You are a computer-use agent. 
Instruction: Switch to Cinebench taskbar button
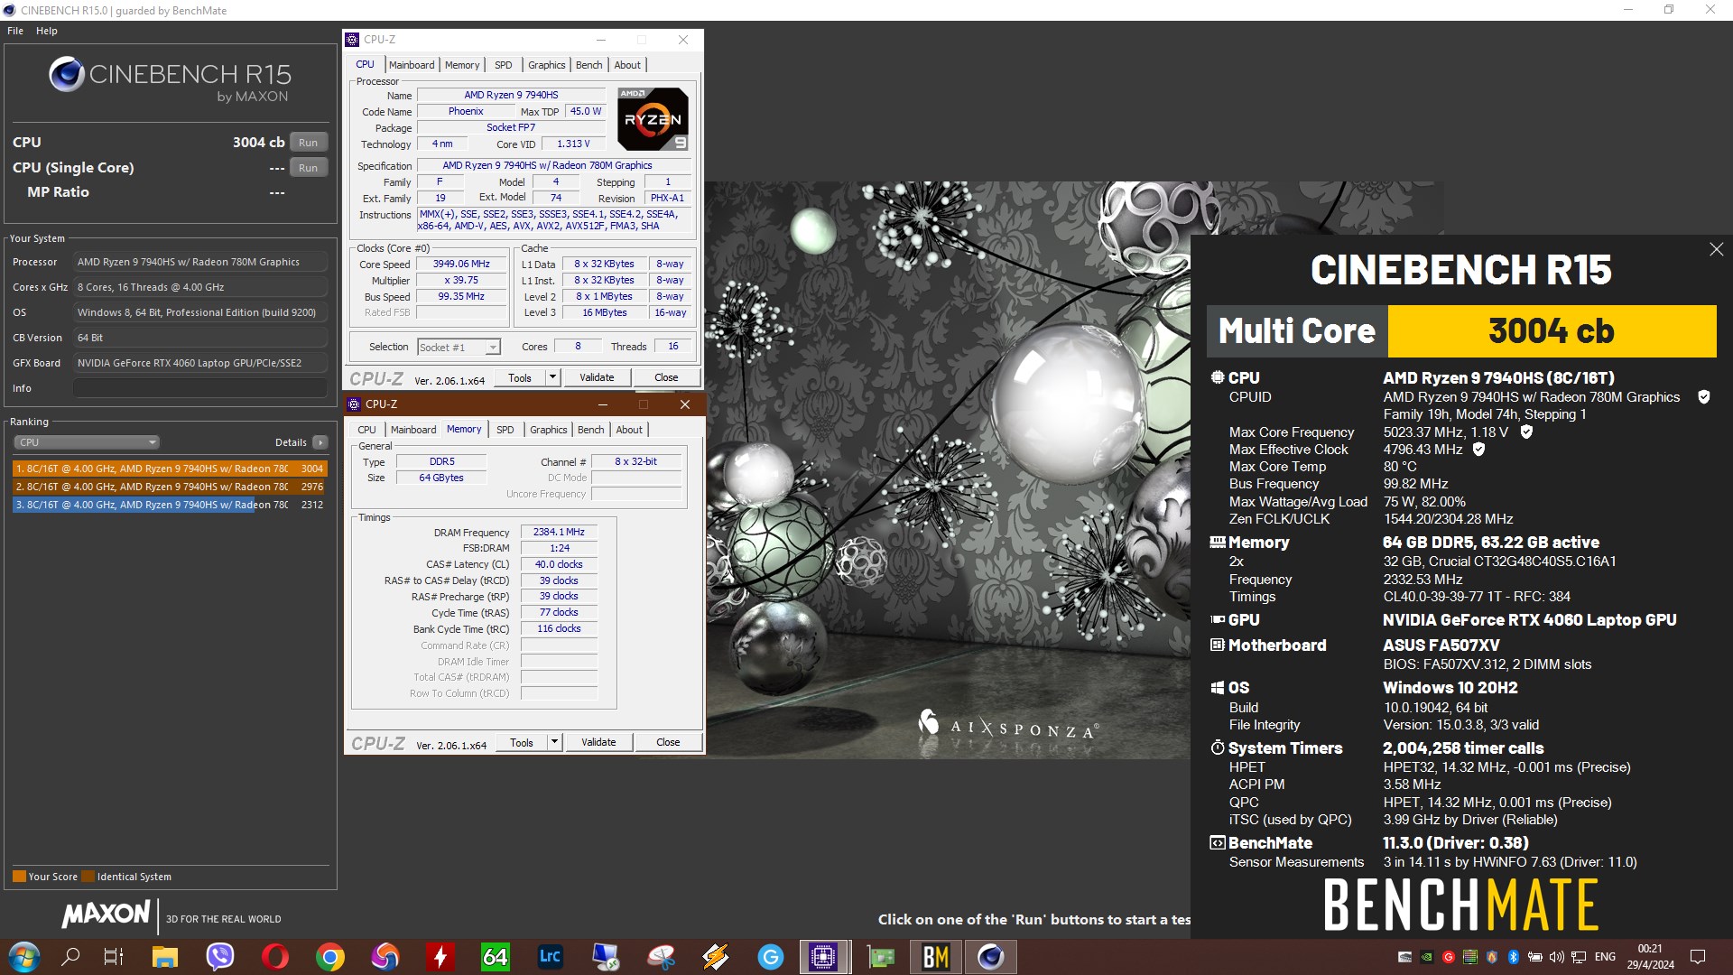click(x=990, y=957)
